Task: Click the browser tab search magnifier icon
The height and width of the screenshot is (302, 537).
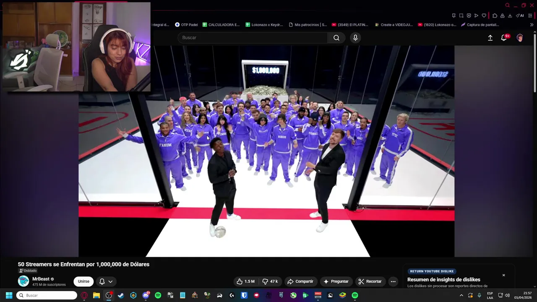Action: click(x=507, y=5)
